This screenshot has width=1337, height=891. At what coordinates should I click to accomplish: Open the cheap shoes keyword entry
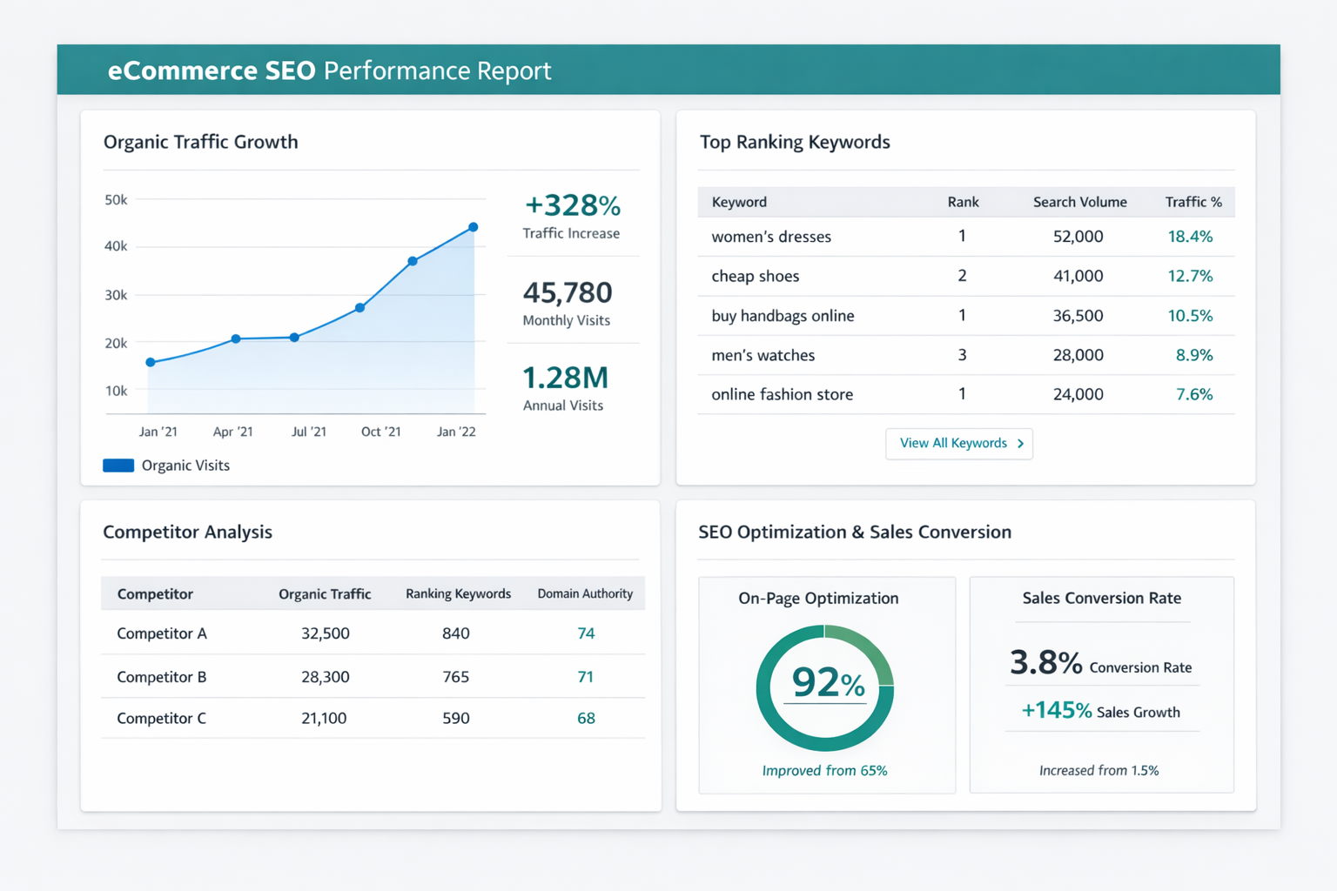click(755, 276)
